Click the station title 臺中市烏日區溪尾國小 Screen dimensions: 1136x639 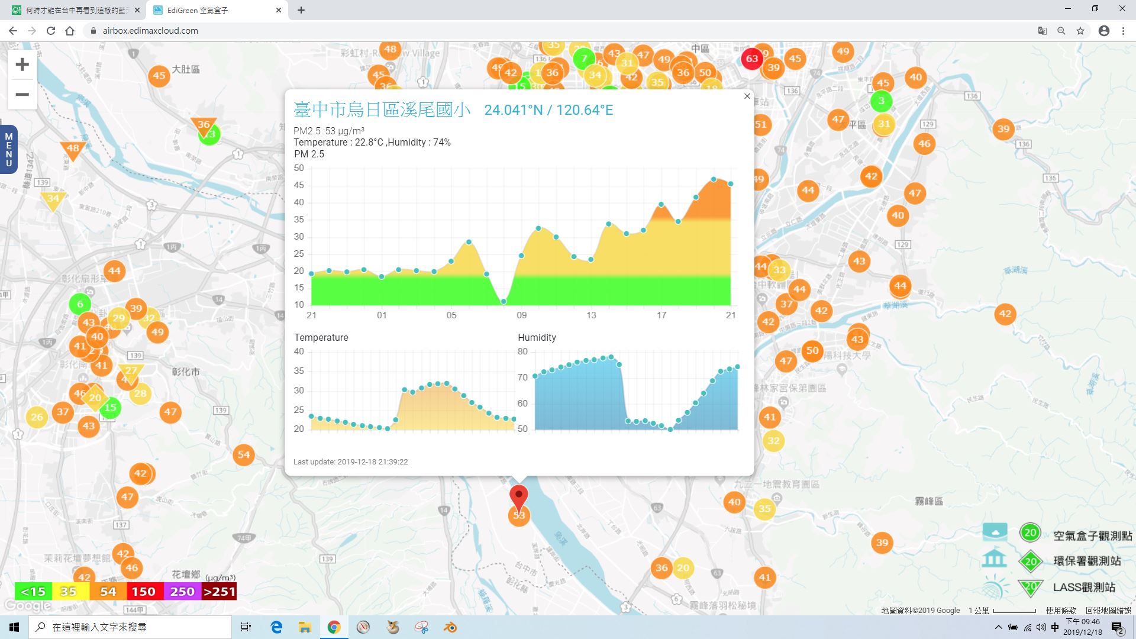(382, 109)
